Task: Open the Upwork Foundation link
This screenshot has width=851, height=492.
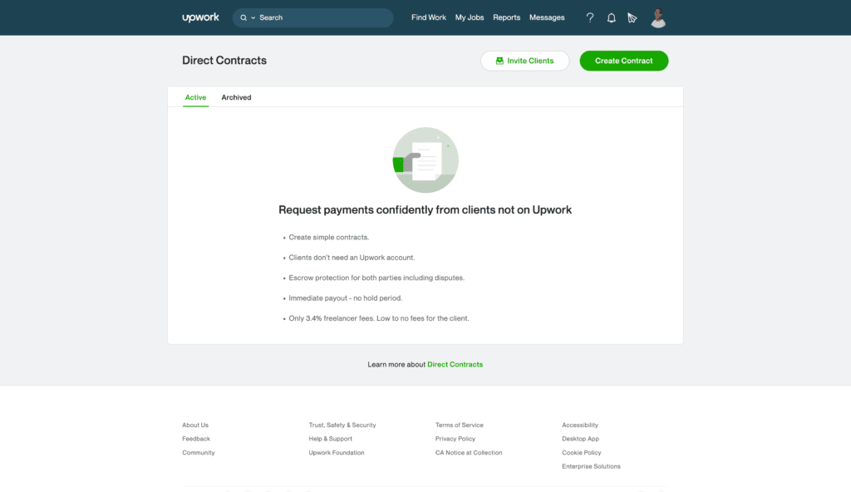Action: pyautogui.click(x=336, y=452)
